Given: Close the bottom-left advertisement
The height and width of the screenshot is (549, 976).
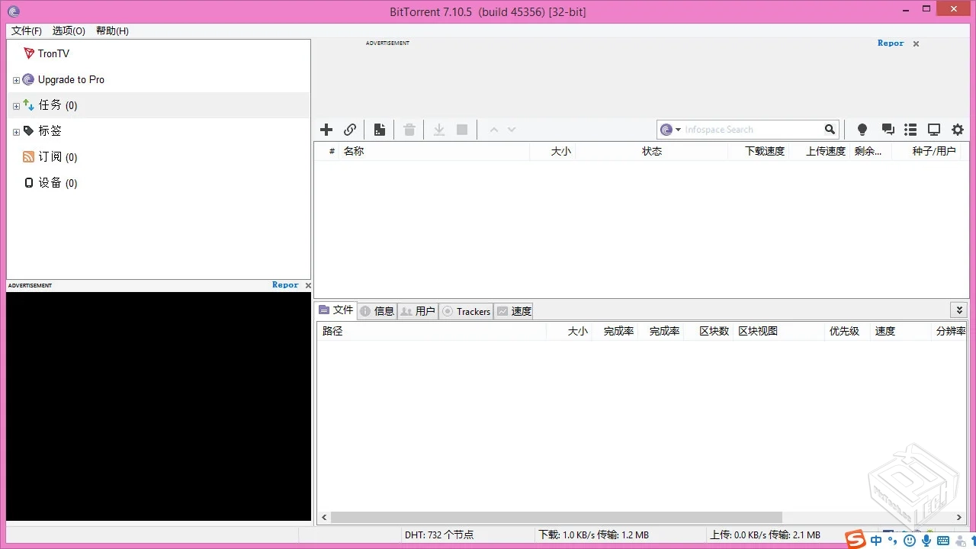Looking at the screenshot, I should [x=308, y=284].
